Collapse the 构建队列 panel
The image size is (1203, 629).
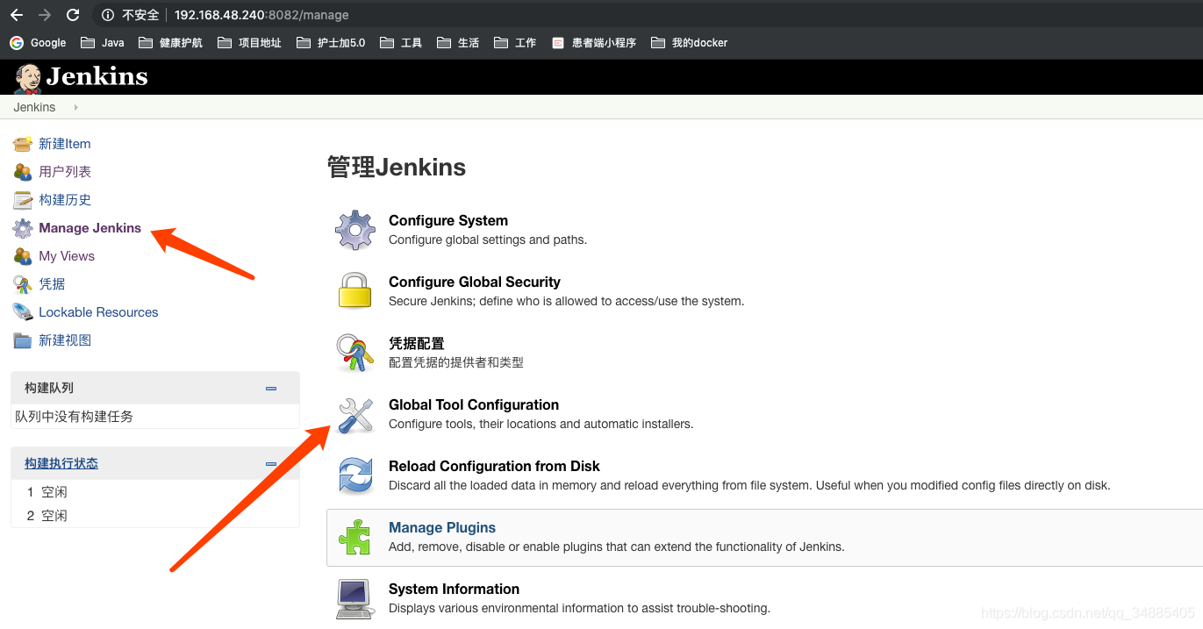coord(271,388)
